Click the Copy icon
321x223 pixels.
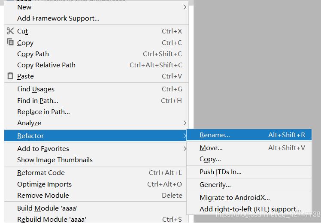click(10, 42)
